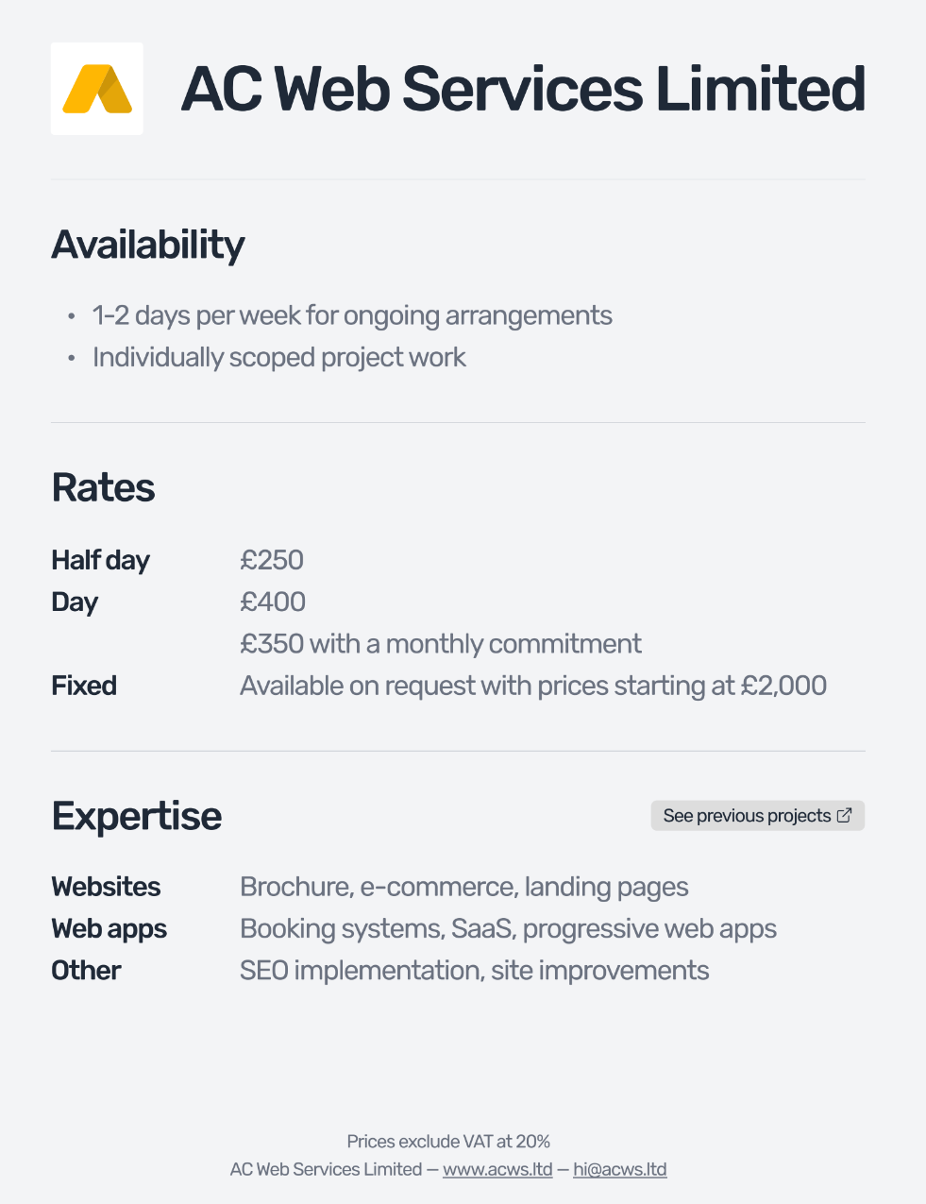Open the See previous projects button
The width and height of the screenshot is (926, 1204).
pos(747,816)
